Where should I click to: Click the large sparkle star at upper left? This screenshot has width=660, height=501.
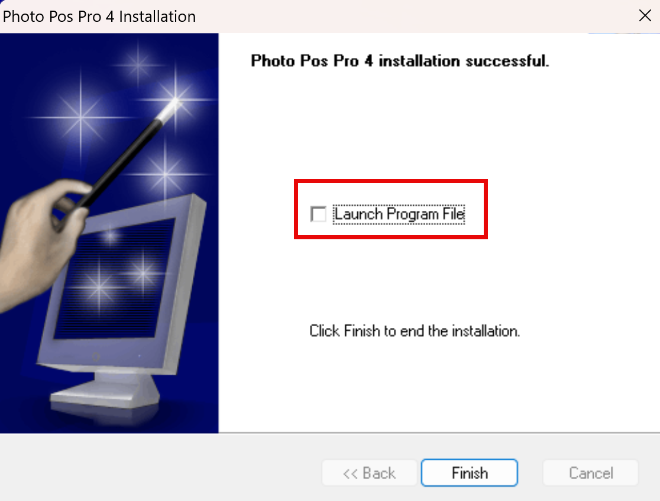(80, 118)
